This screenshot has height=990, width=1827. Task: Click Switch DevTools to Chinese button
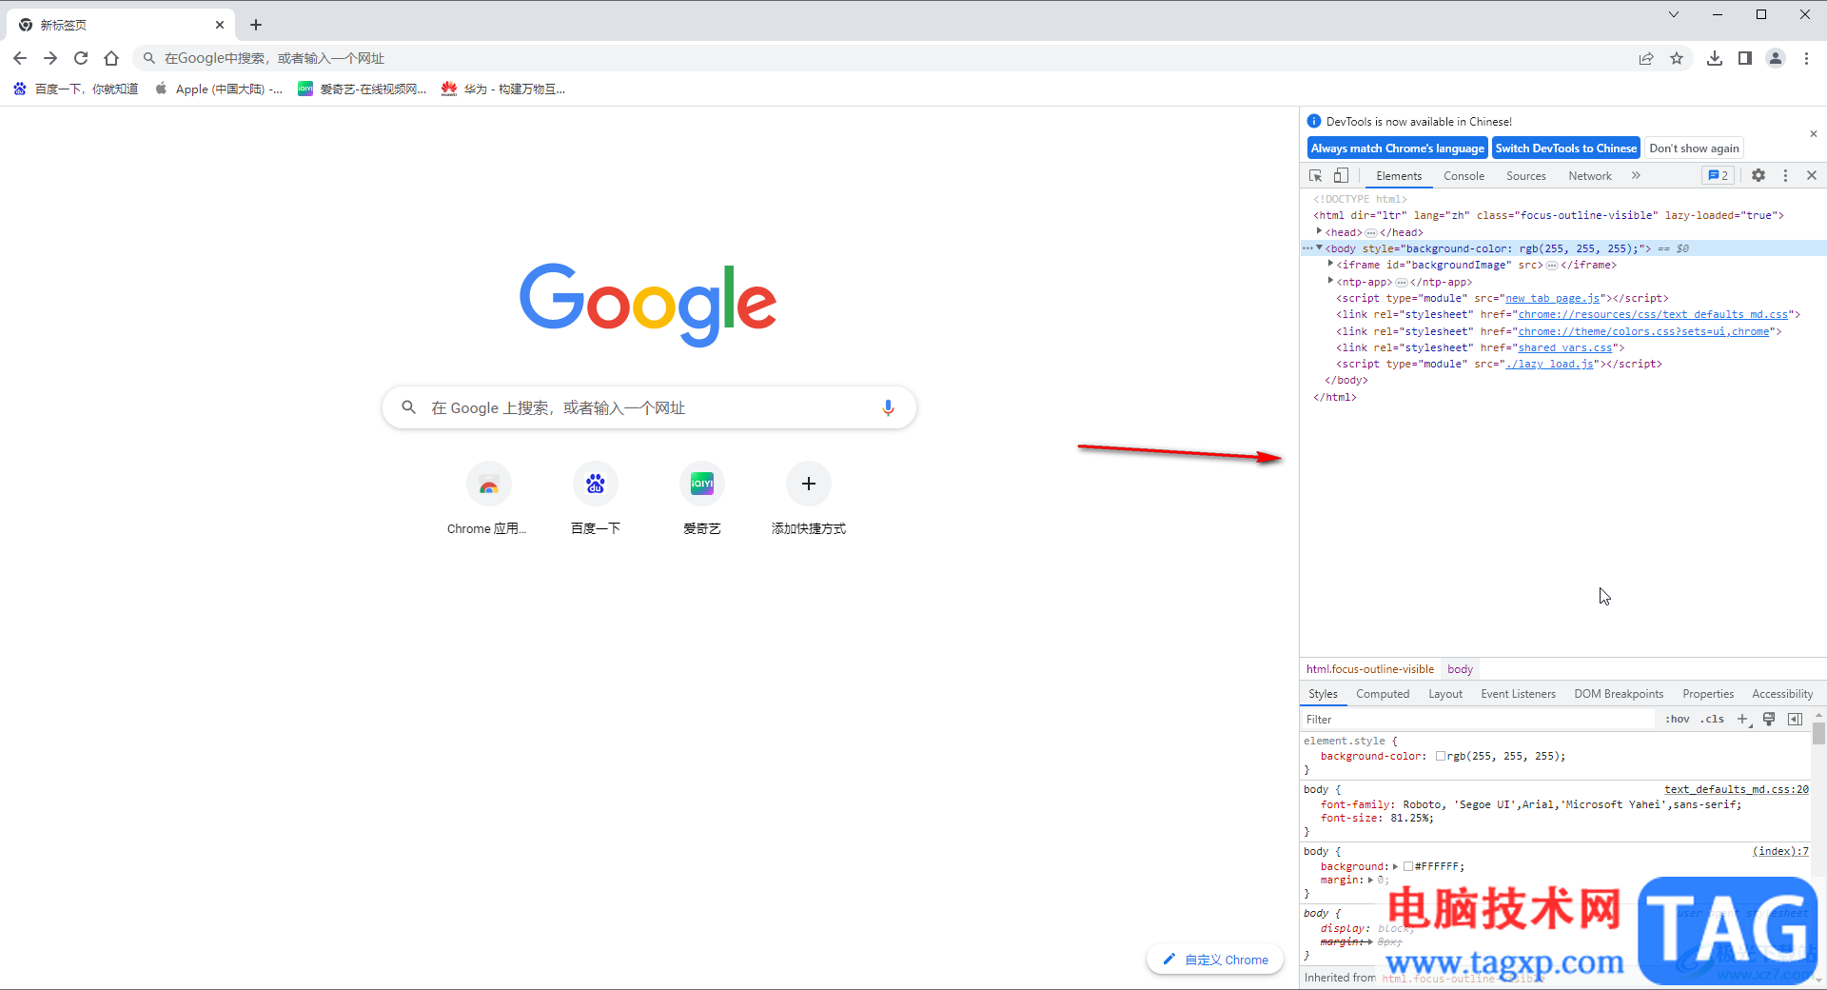click(x=1565, y=148)
